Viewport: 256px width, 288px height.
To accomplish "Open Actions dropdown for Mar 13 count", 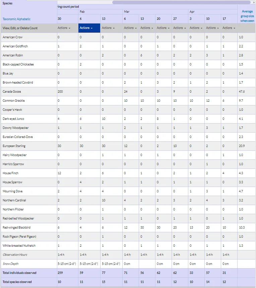I will pyautogui.click(x=147, y=28).
